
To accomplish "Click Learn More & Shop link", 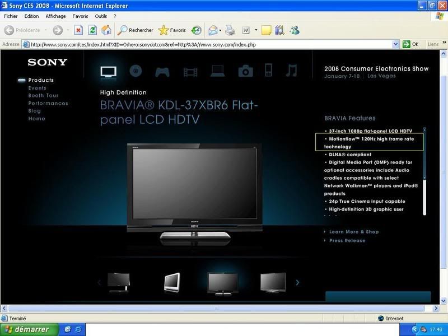I will (354, 232).
